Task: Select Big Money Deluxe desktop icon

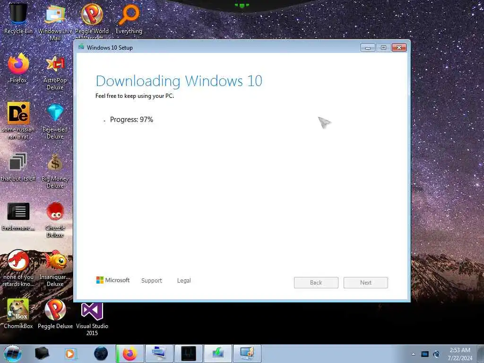Action: 55,170
